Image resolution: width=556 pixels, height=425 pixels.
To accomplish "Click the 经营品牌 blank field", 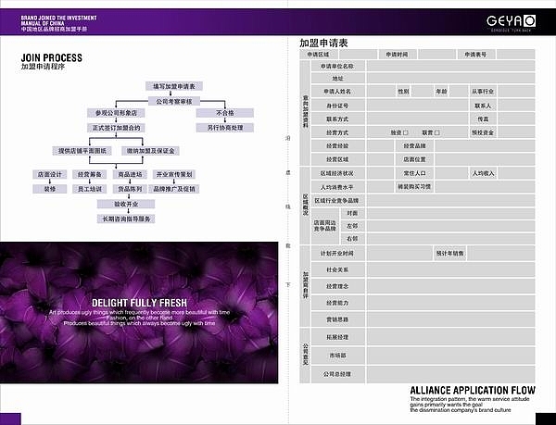I will tap(485, 146).
